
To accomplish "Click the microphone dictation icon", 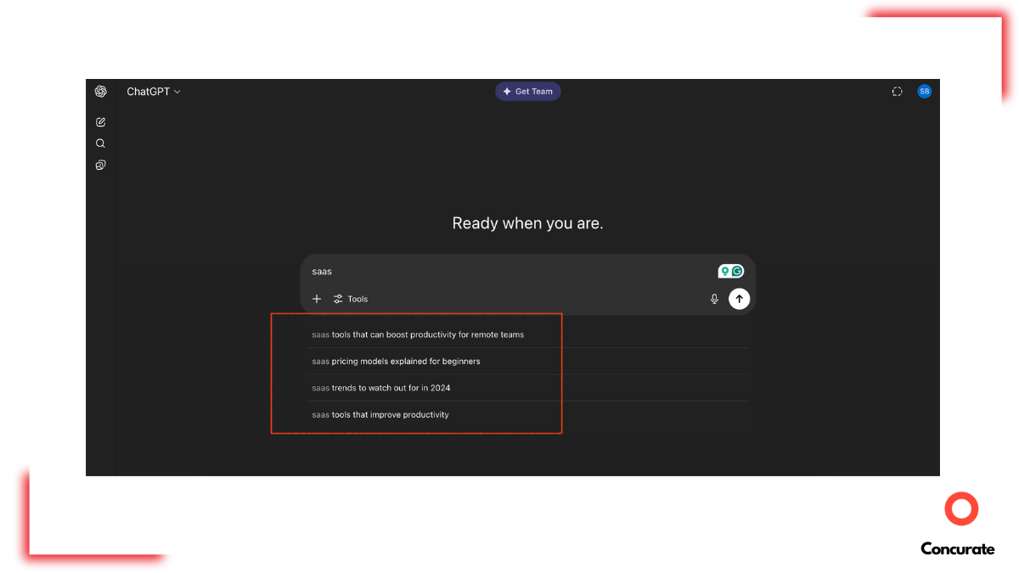I will pyautogui.click(x=714, y=299).
